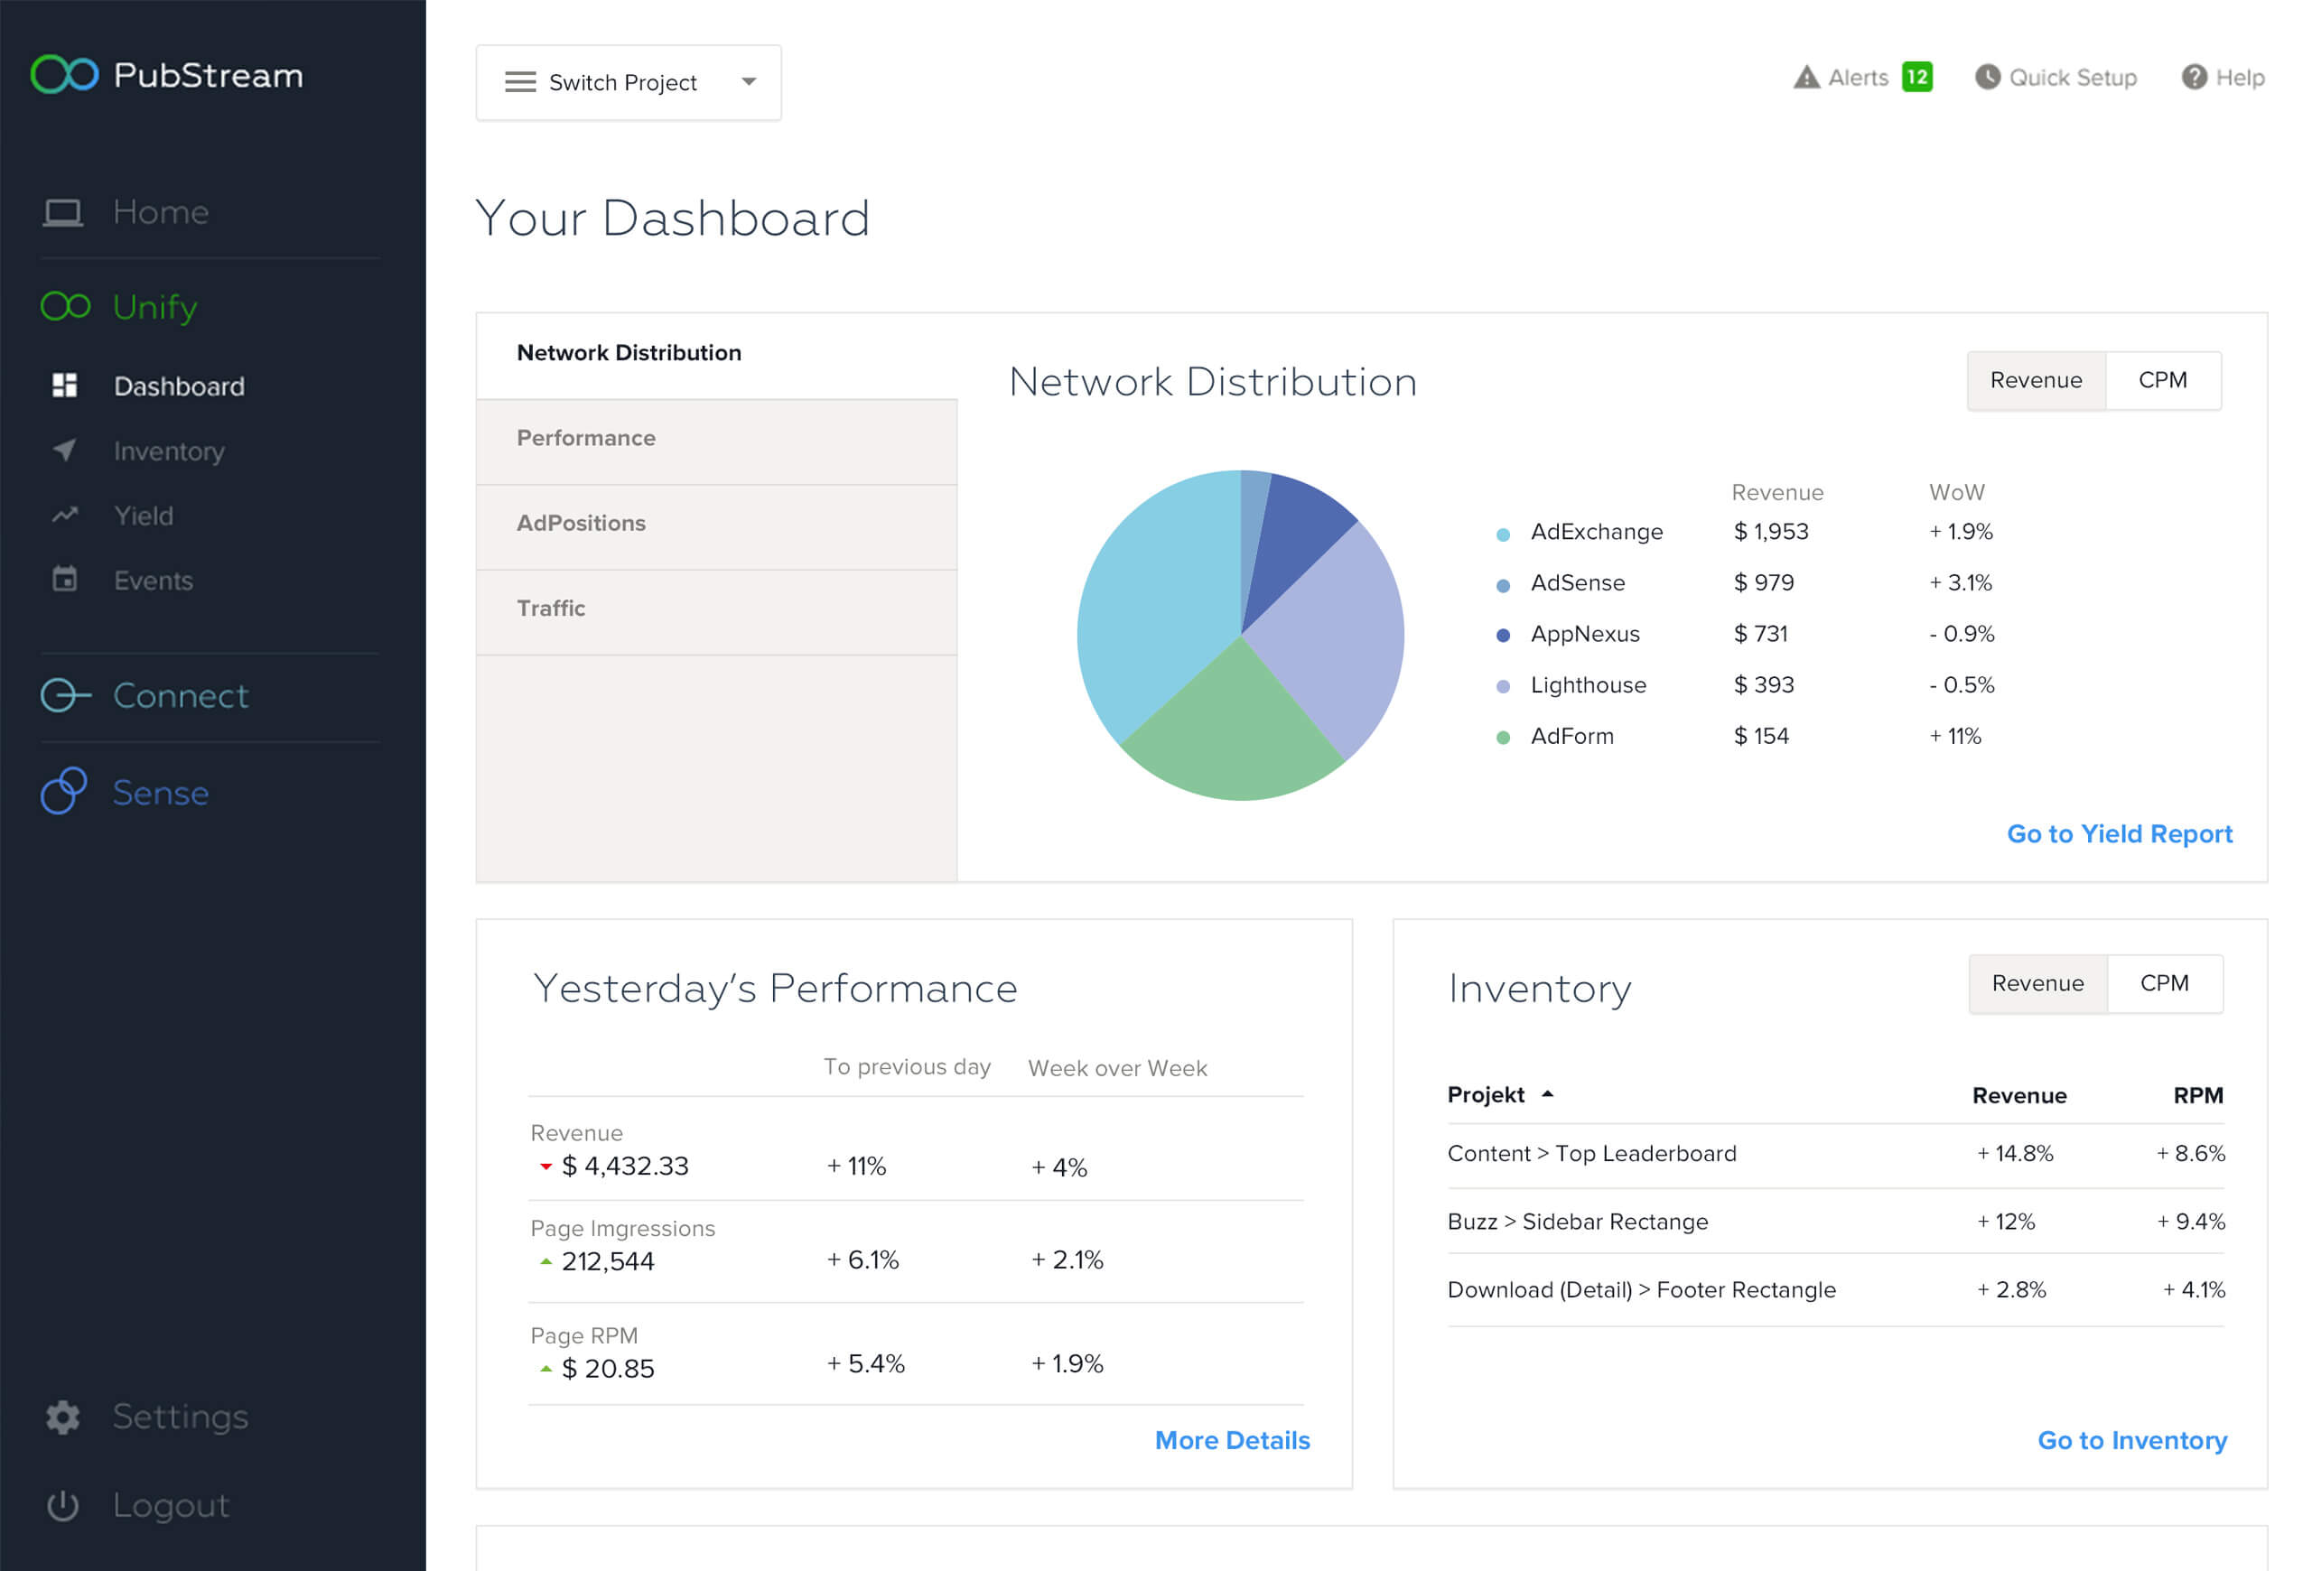Open the Switch Project dropdown arrow

coord(749,82)
